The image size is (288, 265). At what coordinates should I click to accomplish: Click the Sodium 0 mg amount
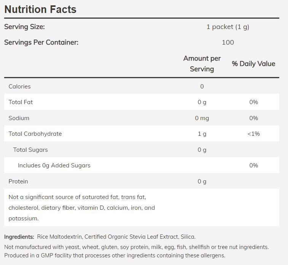point(202,118)
